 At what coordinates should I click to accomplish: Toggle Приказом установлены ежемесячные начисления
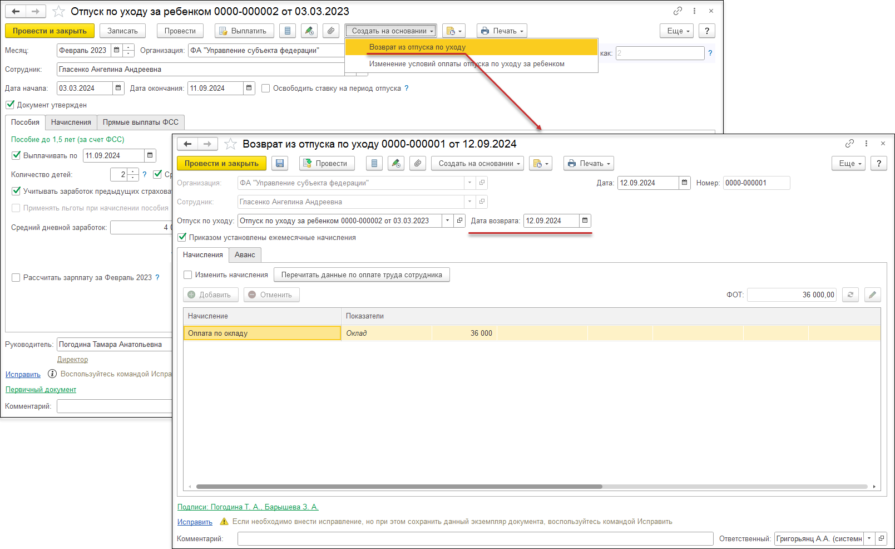182,237
